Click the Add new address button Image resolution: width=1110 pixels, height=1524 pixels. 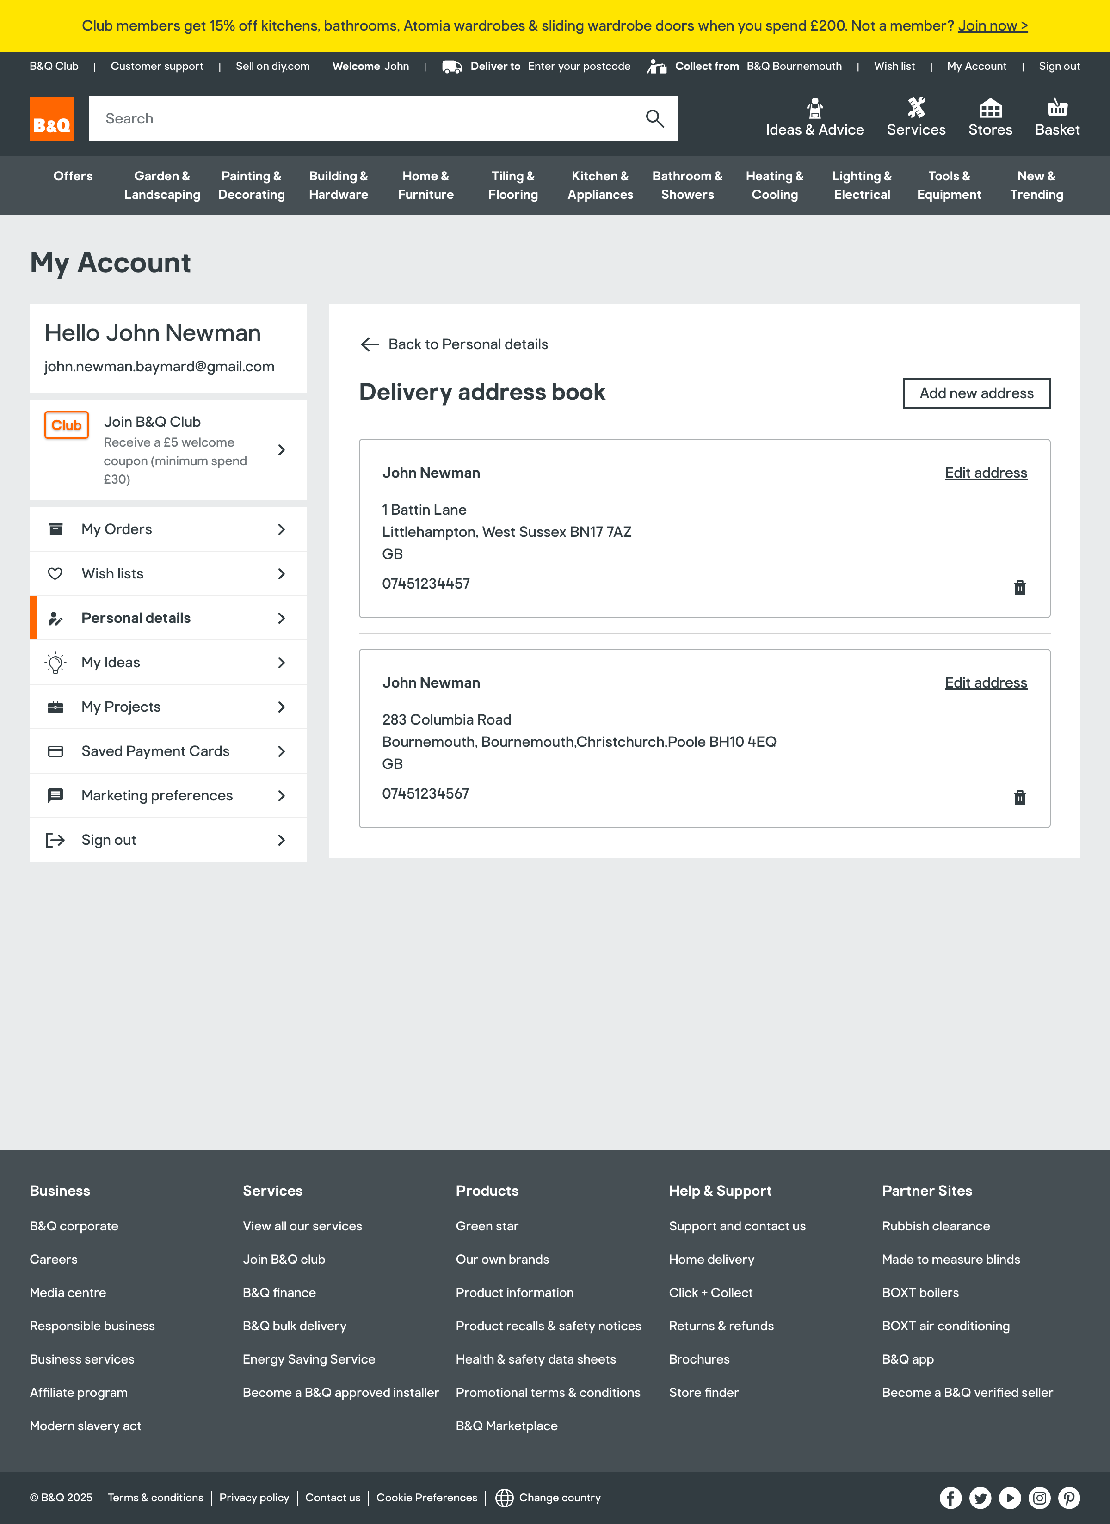tap(976, 393)
